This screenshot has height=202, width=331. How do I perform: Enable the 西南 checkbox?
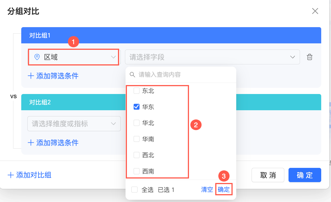136,171
